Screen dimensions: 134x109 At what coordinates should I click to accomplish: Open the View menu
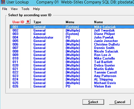coord(14,9)
